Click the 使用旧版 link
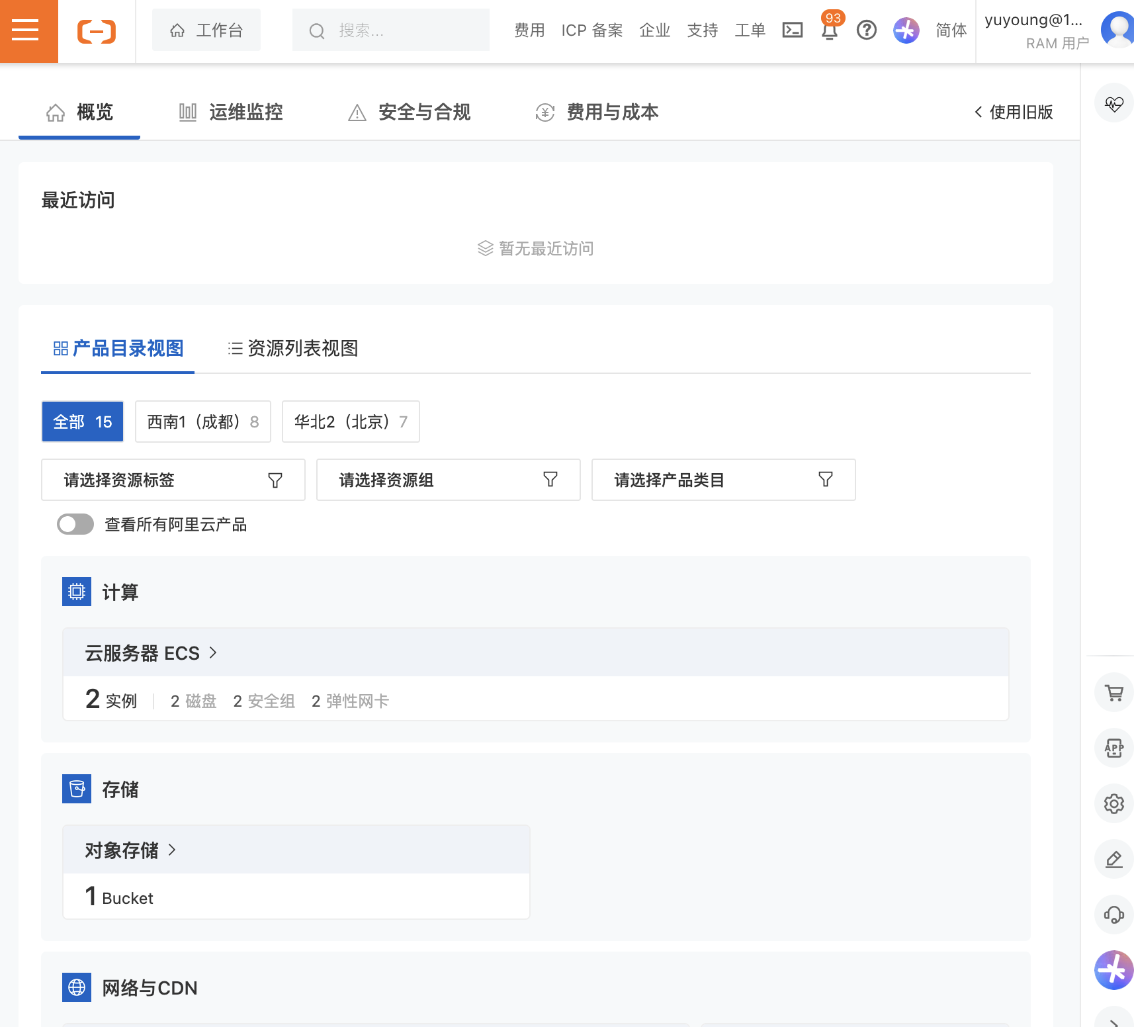 1014,112
